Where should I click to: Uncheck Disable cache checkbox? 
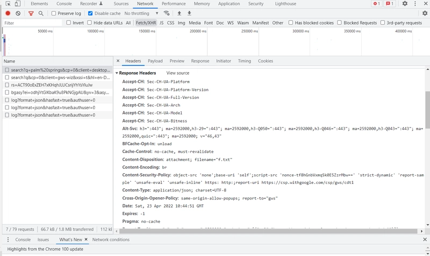[x=90, y=13]
